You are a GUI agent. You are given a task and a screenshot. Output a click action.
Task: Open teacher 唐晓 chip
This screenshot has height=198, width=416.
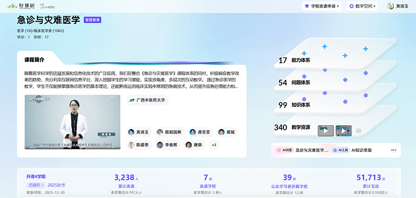194,145
